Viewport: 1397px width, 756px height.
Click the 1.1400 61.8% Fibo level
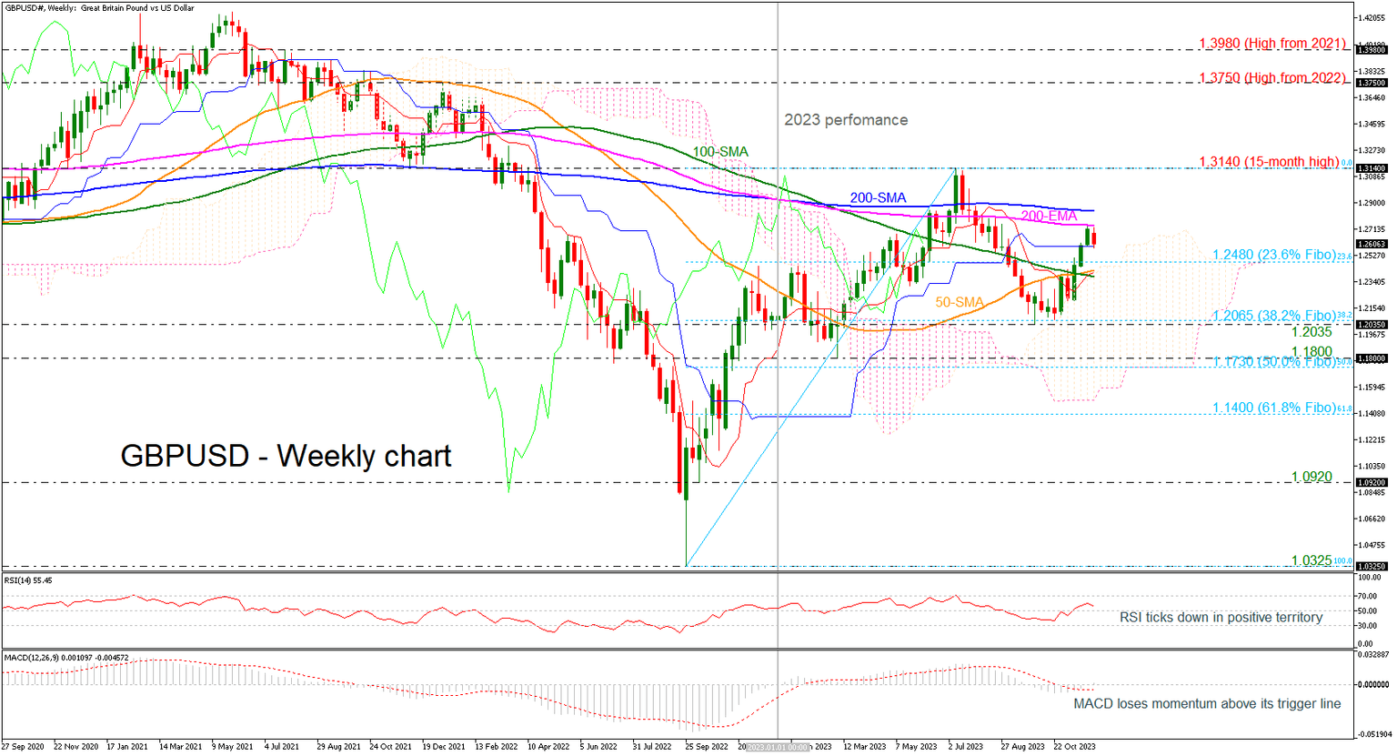[x=1272, y=408]
